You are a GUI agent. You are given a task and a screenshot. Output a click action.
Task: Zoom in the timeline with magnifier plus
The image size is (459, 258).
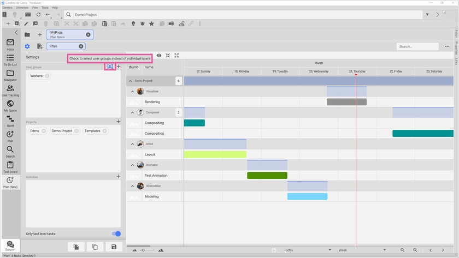point(415,250)
